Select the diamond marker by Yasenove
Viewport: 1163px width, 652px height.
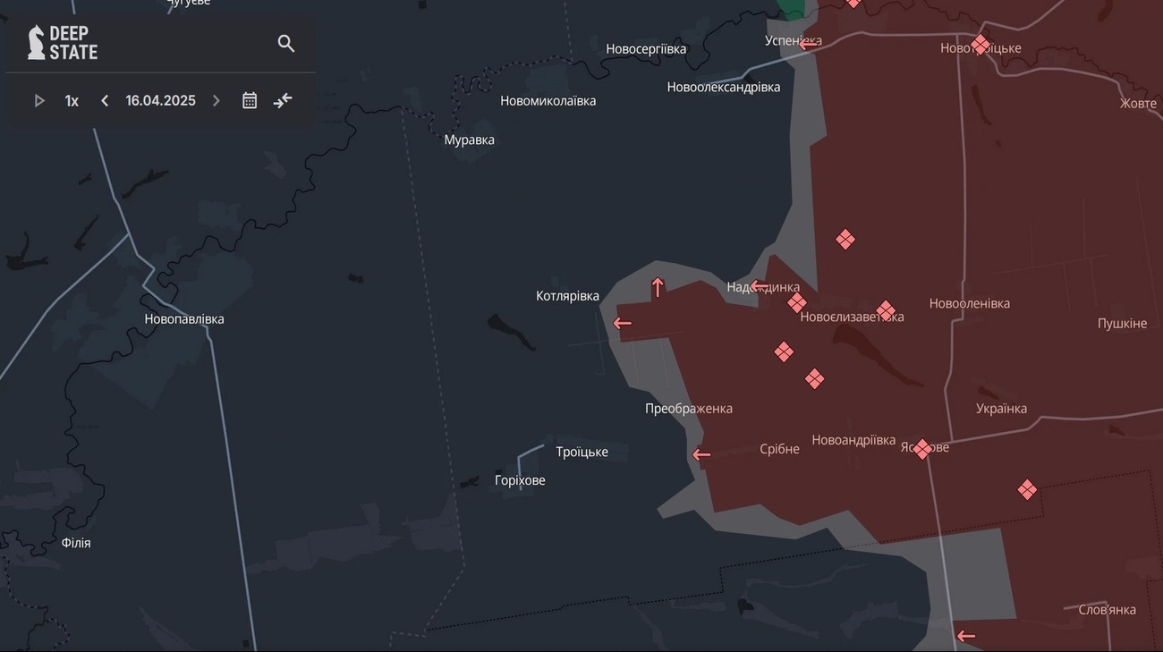coord(921,449)
